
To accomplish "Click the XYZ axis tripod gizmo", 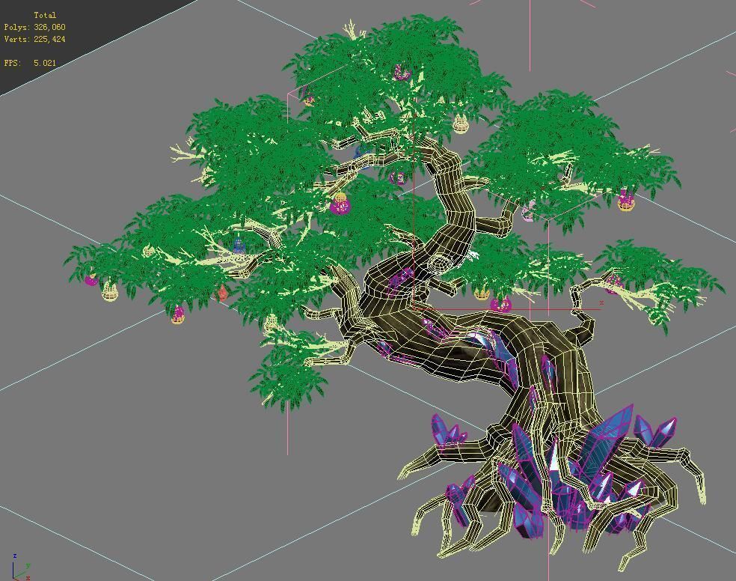I will pos(21,567).
